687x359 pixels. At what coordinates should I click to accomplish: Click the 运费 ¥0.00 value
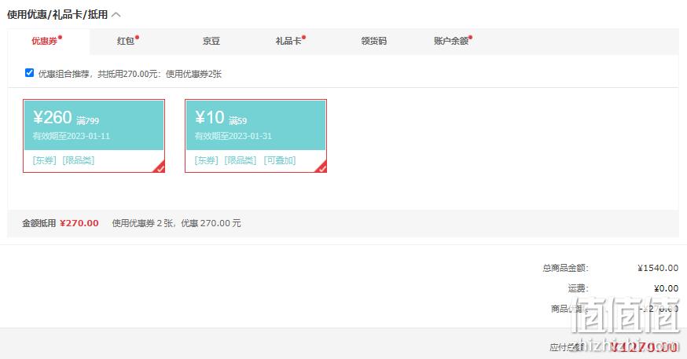[x=666, y=288]
